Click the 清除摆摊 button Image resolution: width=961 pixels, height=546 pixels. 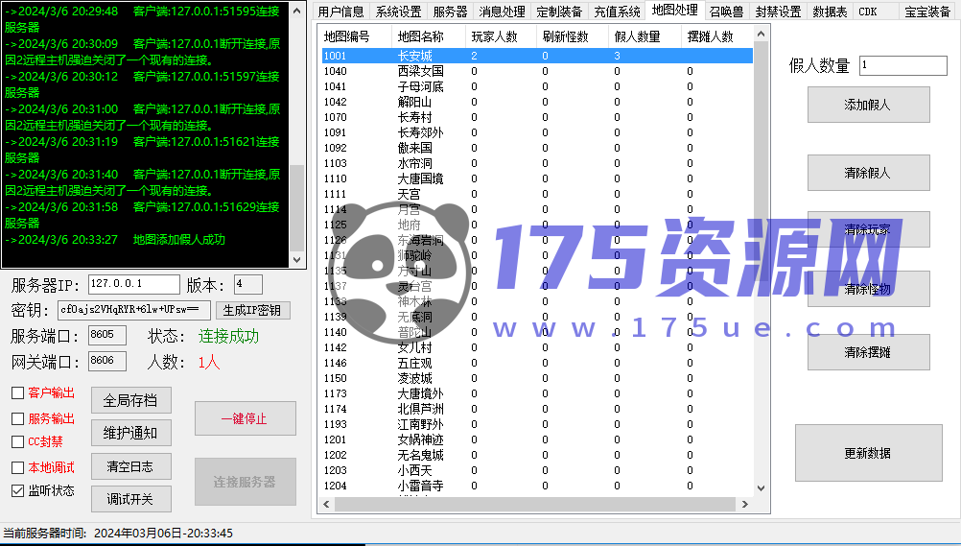(x=869, y=352)
